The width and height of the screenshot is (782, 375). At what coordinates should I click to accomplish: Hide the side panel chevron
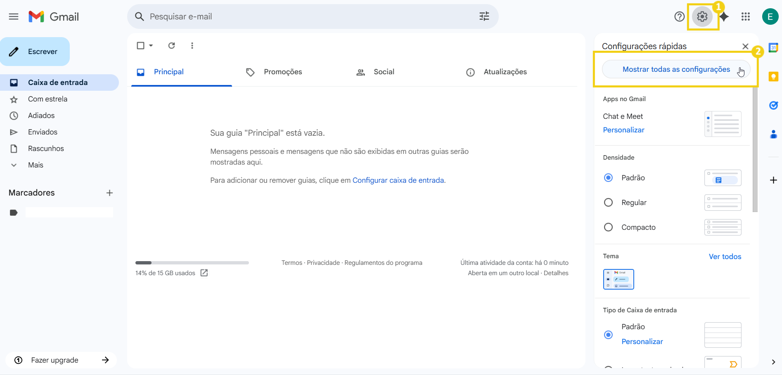pos(773,362)
